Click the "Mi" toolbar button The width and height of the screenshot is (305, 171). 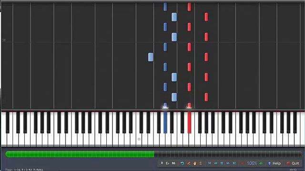click(x=173, y=163)
